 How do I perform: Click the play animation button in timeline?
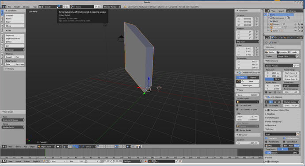(x=114, y=161)
